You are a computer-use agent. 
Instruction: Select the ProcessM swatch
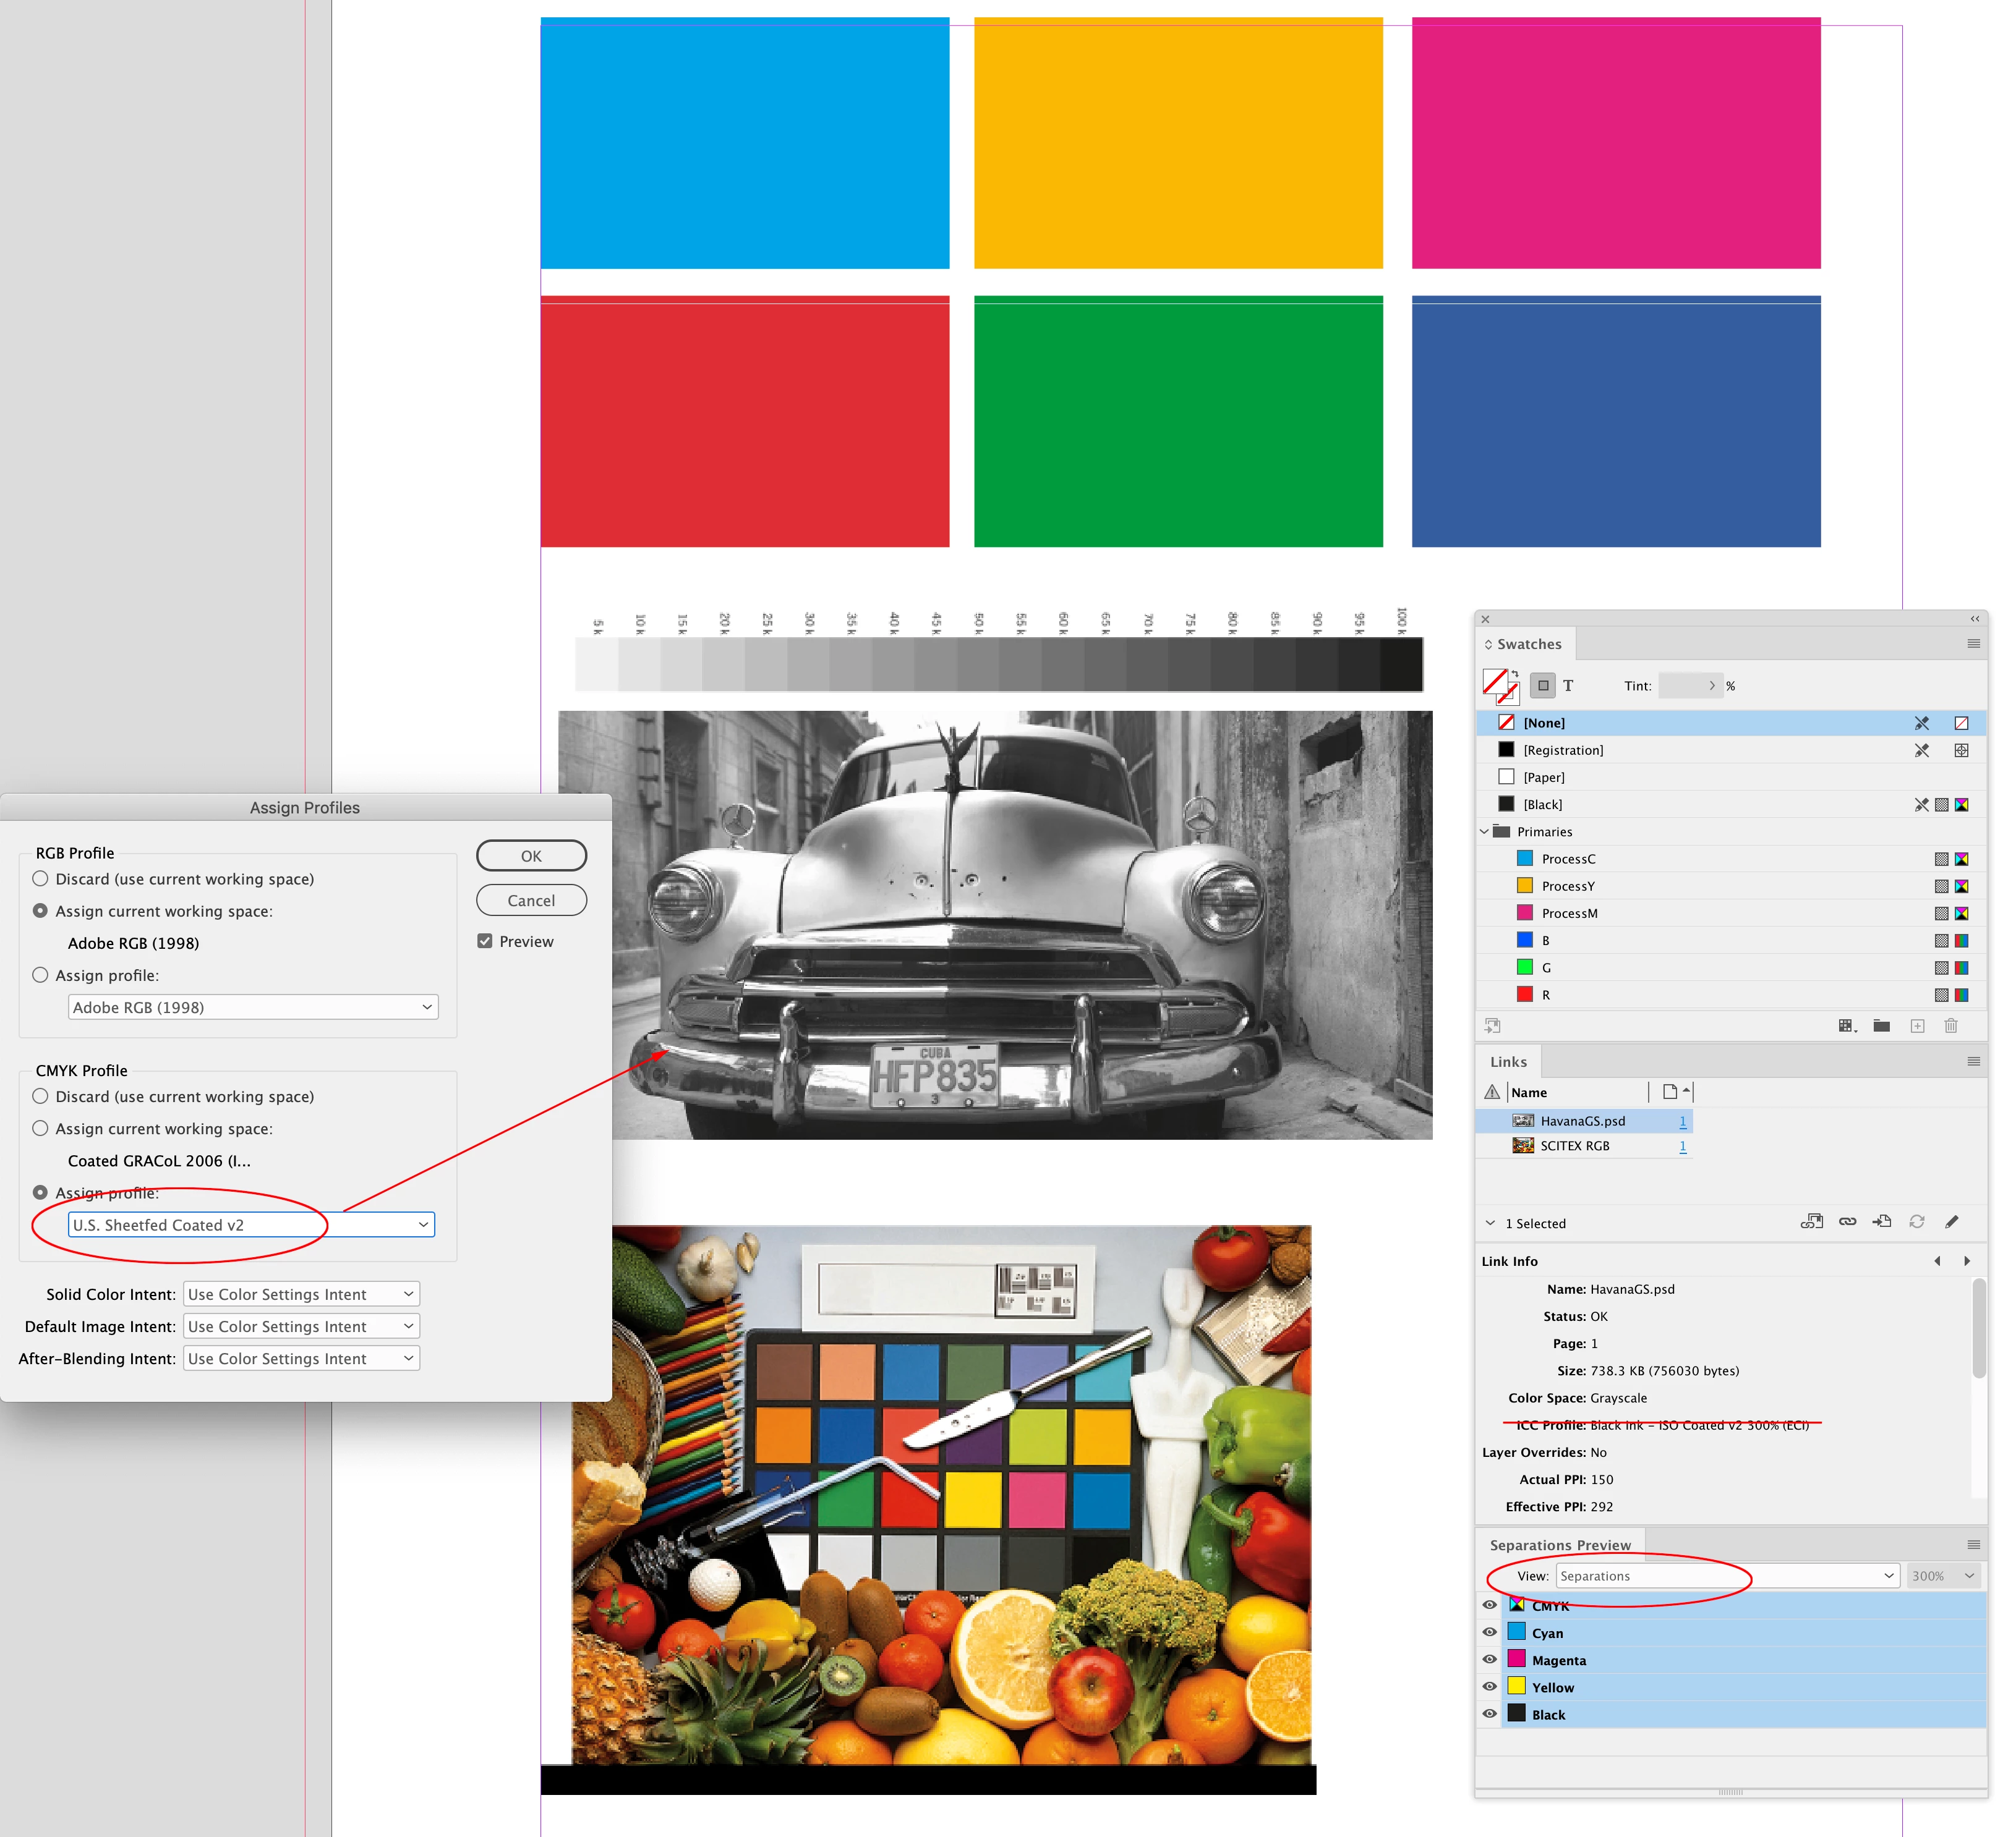[1569, 914]
